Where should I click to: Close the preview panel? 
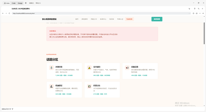click(202, 9)
